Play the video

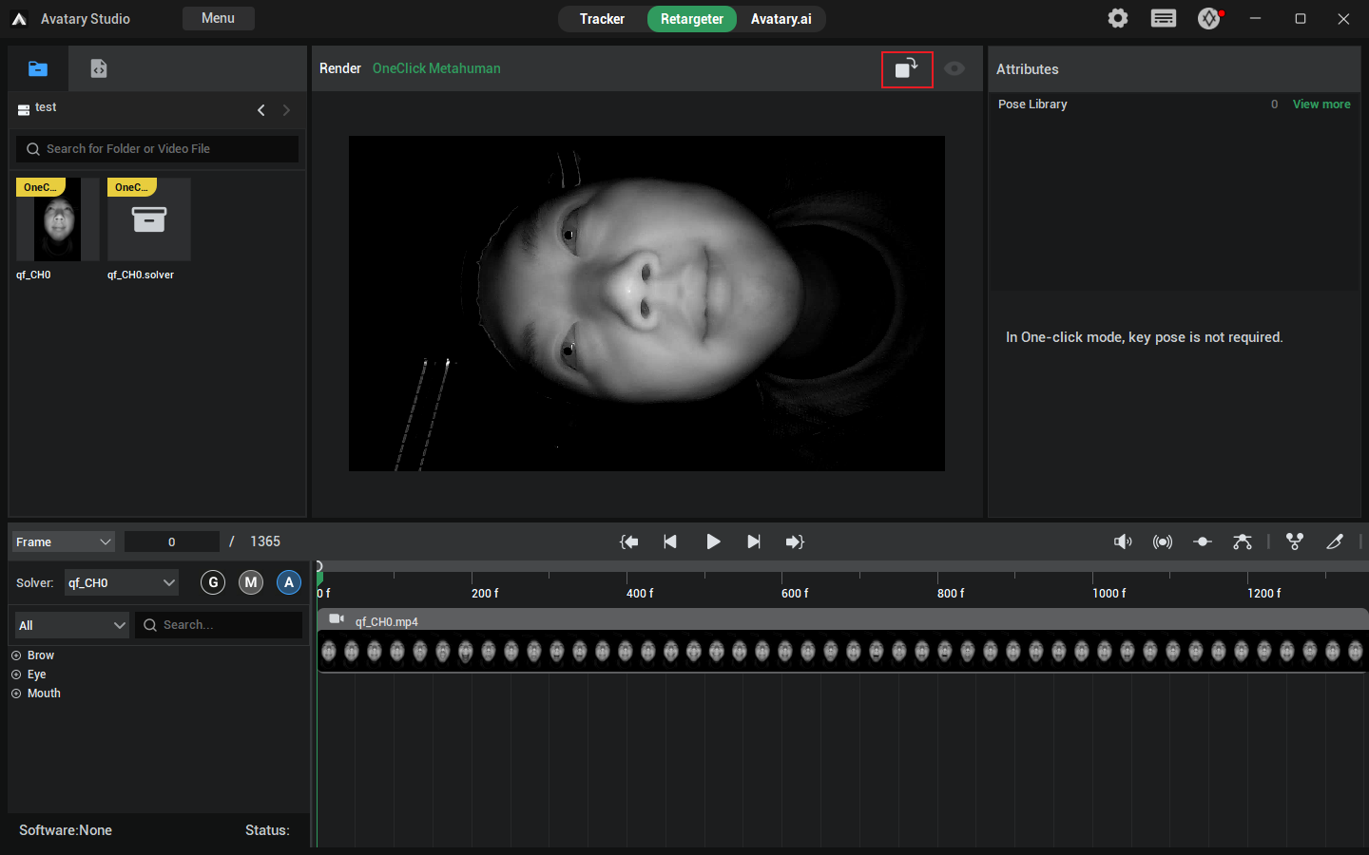713,541
